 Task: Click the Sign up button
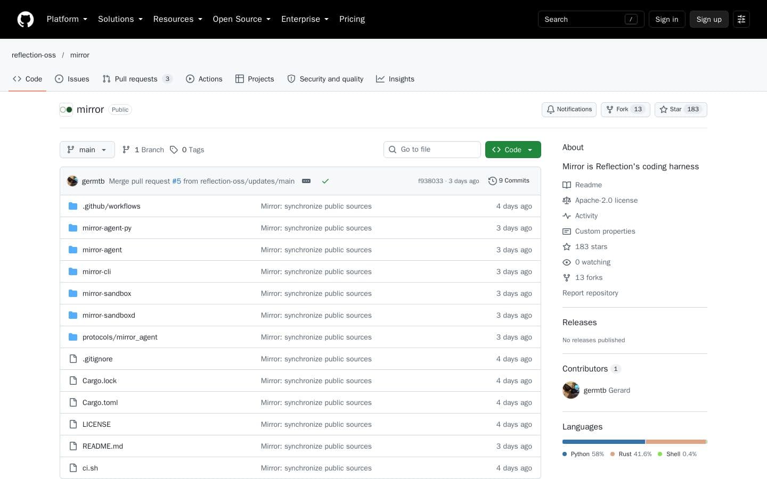click(x=709, y=19)
